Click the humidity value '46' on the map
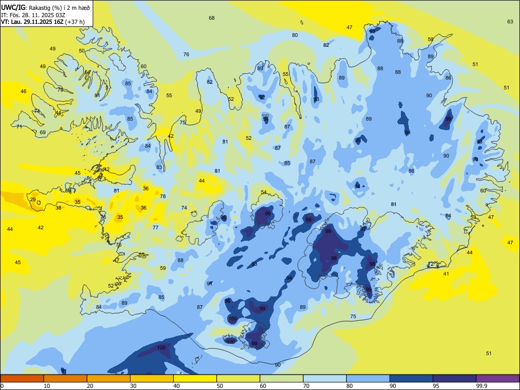This screenshot has height=390, width=520. pos(23,91)
